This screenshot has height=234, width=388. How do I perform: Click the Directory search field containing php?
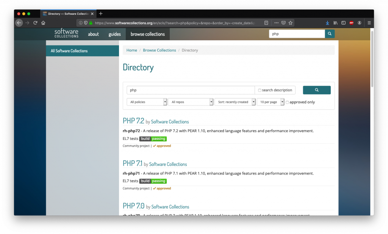pyautogui.click(x=191, y=90)
